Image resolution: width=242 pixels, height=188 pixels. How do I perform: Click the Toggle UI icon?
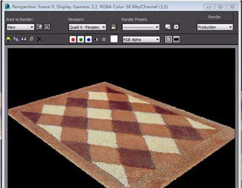tap(176, 40)
